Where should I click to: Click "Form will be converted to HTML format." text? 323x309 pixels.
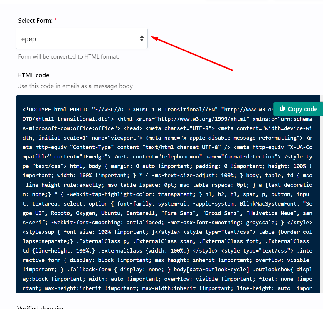coord(69,56)
